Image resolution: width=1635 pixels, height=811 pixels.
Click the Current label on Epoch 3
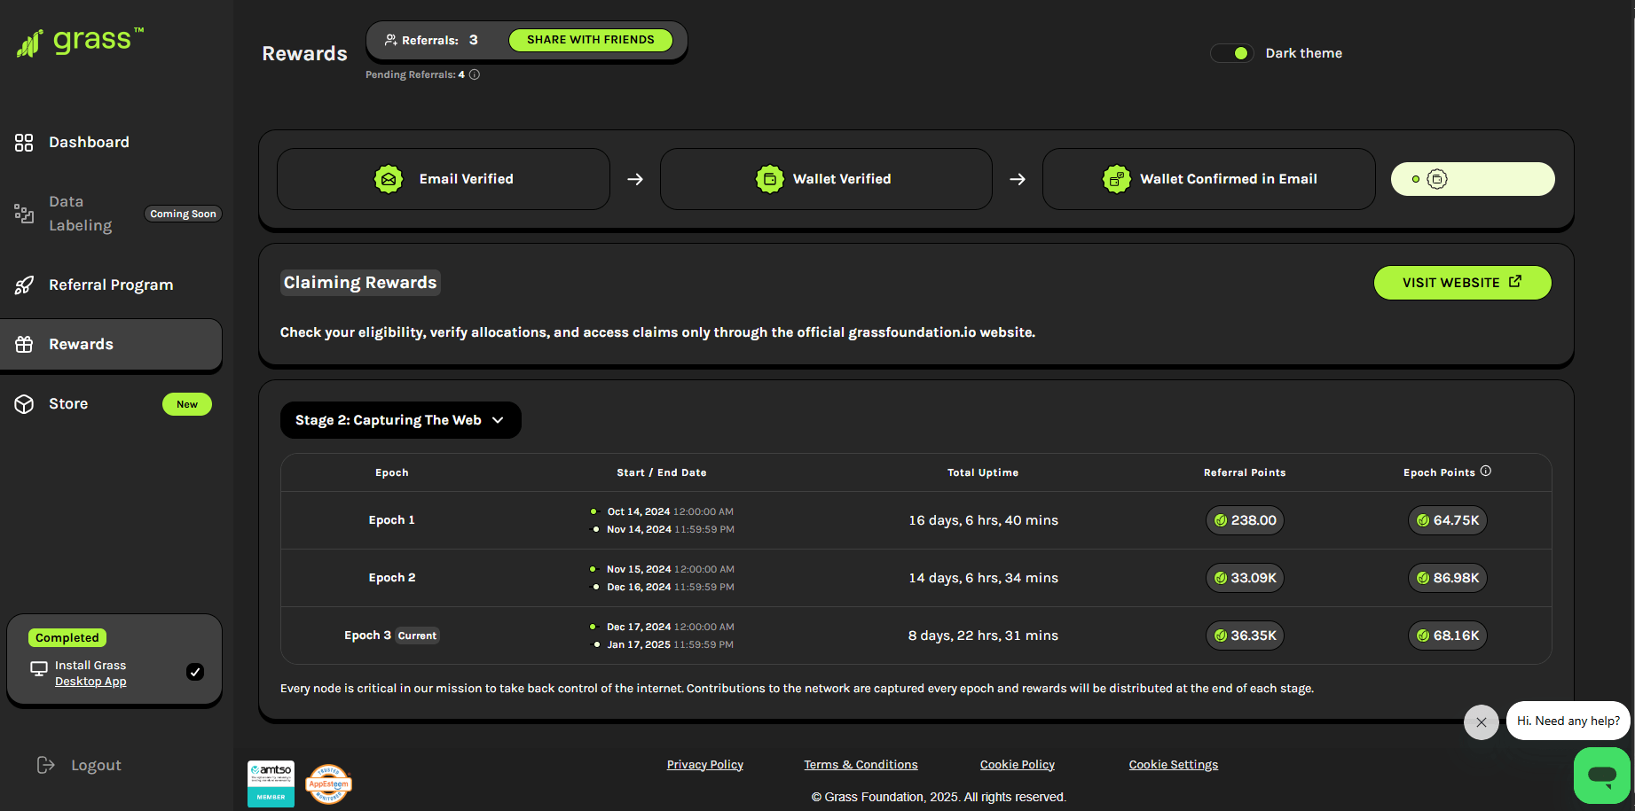point(417,636)
